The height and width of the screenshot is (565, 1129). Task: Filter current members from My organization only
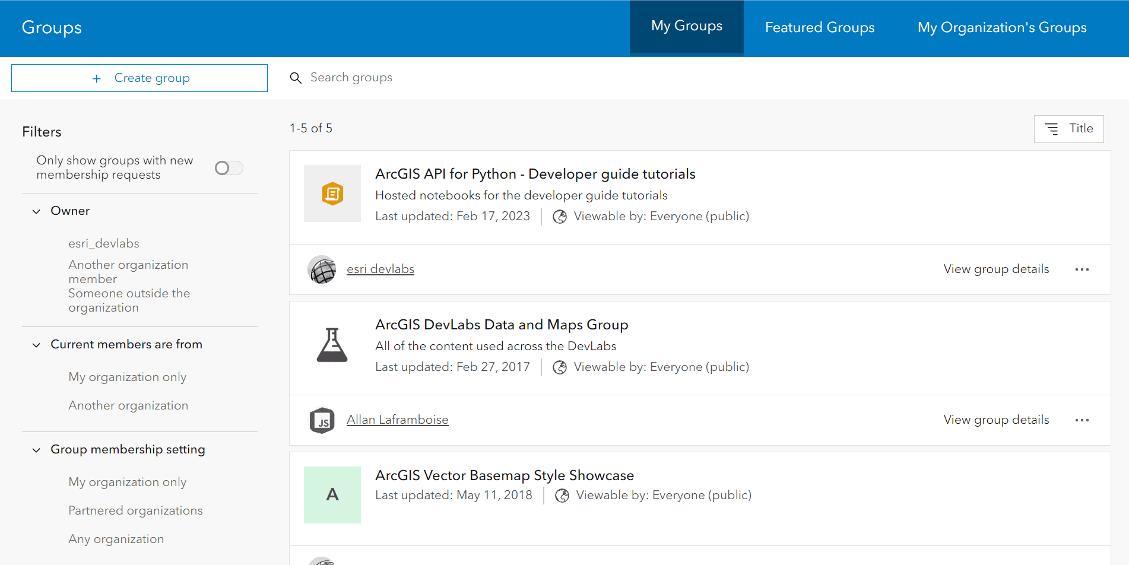coord(127,377)
